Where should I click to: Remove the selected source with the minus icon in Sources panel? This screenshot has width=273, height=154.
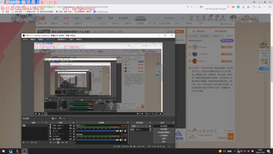pos(54,142)
